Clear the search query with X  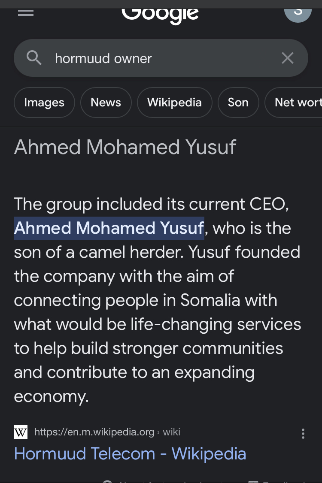(287, 58)
